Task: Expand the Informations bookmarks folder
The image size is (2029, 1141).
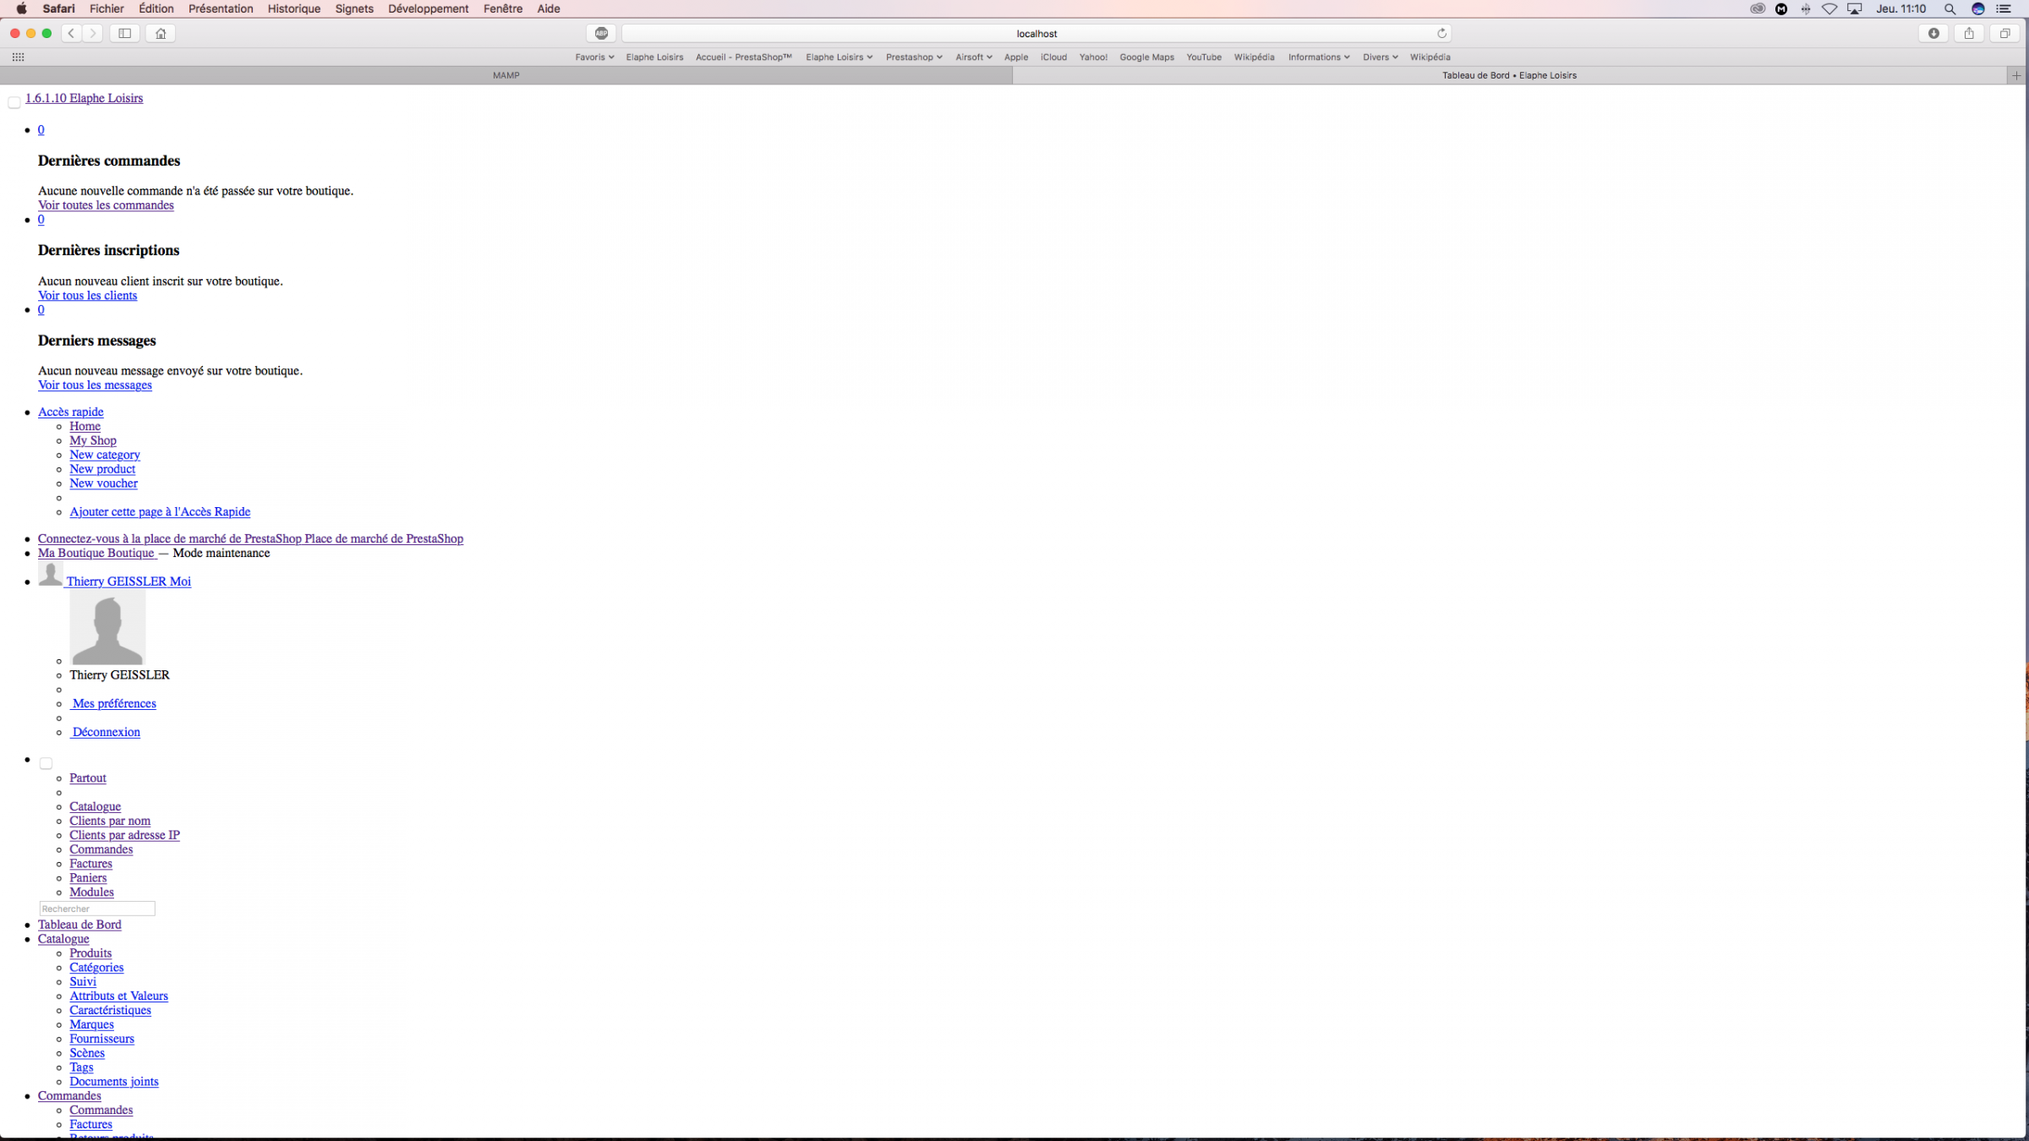Action: pyautogui.click(x=1318, y=57)
